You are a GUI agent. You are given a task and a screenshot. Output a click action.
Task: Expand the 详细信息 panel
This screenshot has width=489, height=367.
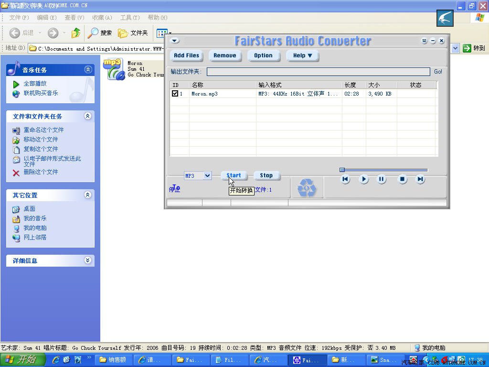point(88,260)
